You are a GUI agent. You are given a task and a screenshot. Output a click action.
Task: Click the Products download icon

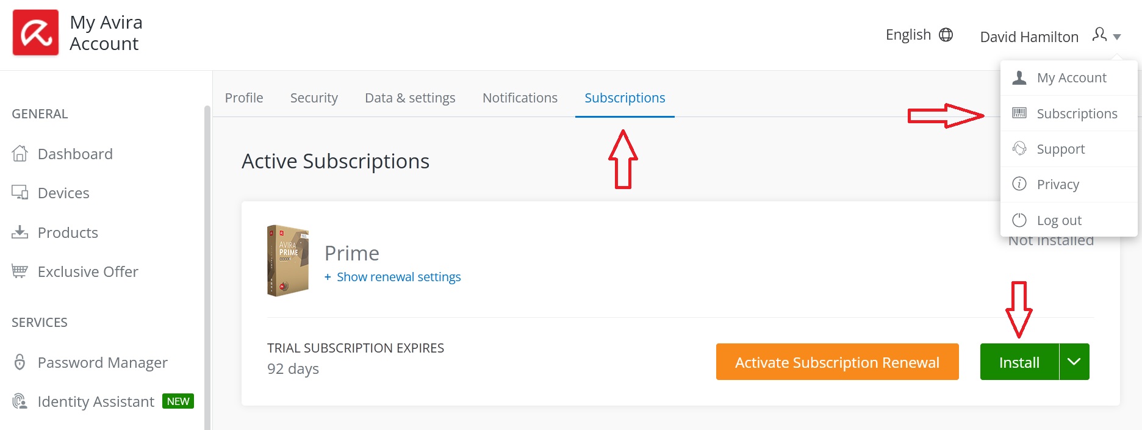20,232
